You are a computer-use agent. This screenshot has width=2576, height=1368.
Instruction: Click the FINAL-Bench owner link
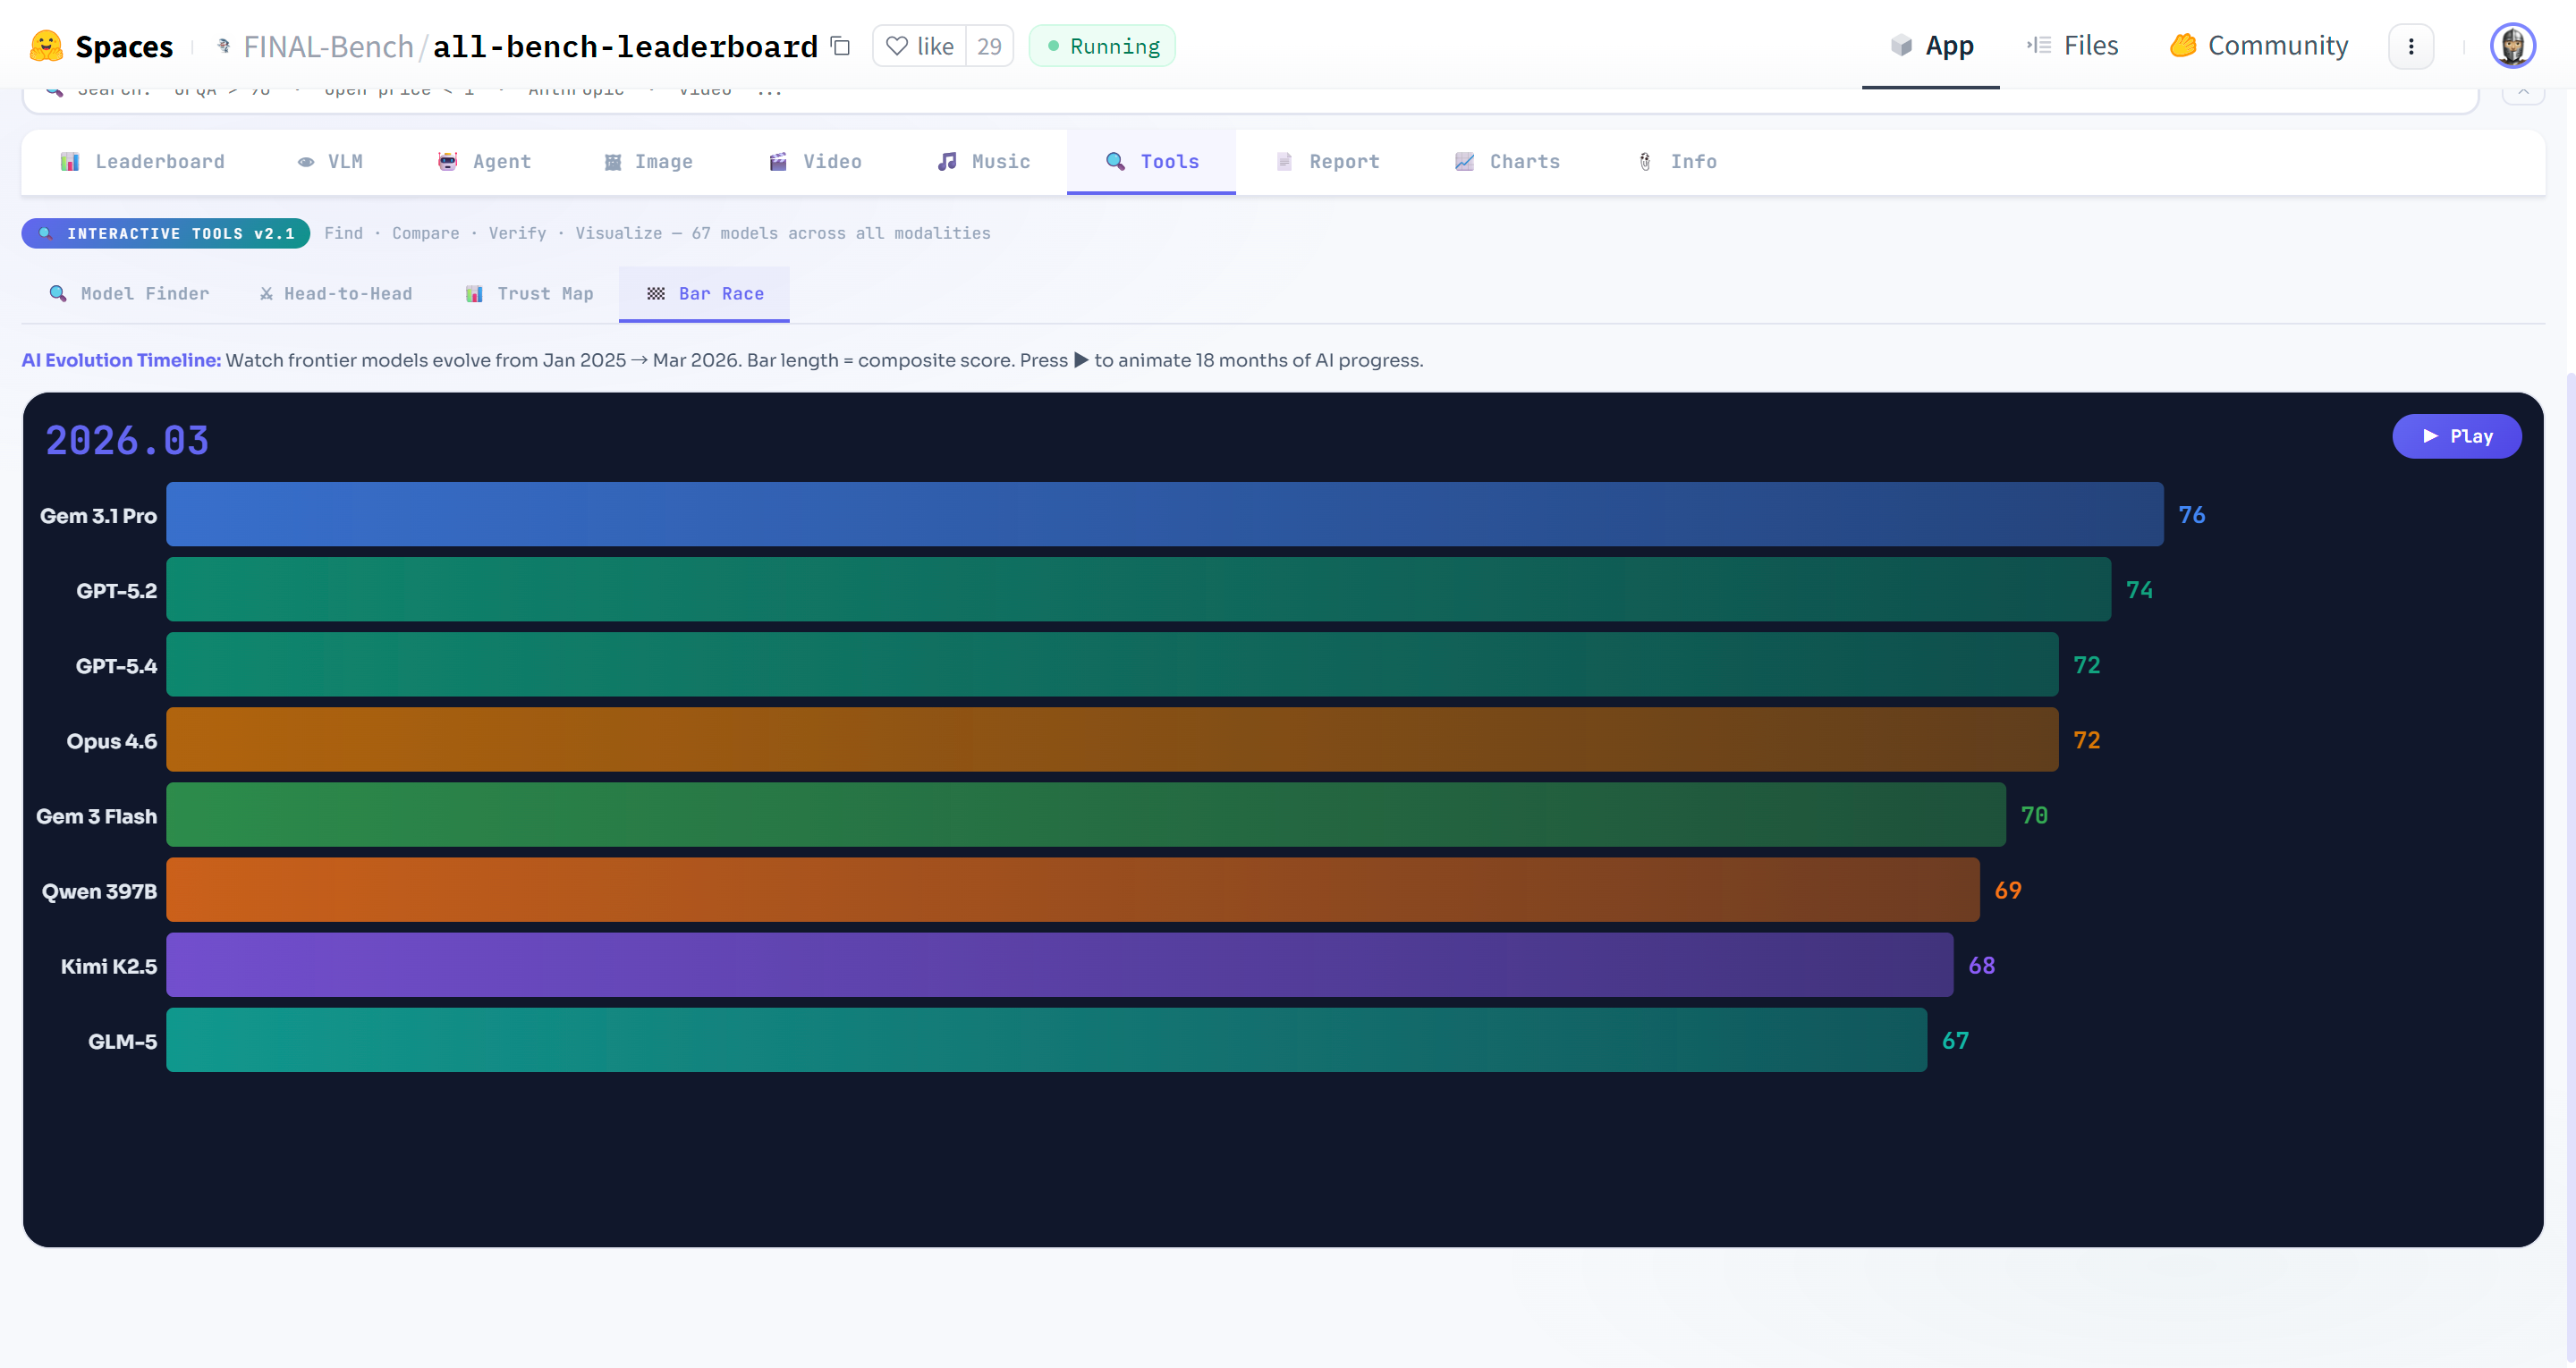(328, 46)
